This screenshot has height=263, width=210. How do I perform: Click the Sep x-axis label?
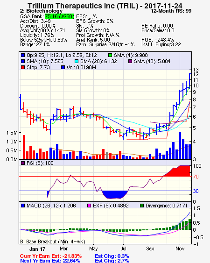pos(150,249)
